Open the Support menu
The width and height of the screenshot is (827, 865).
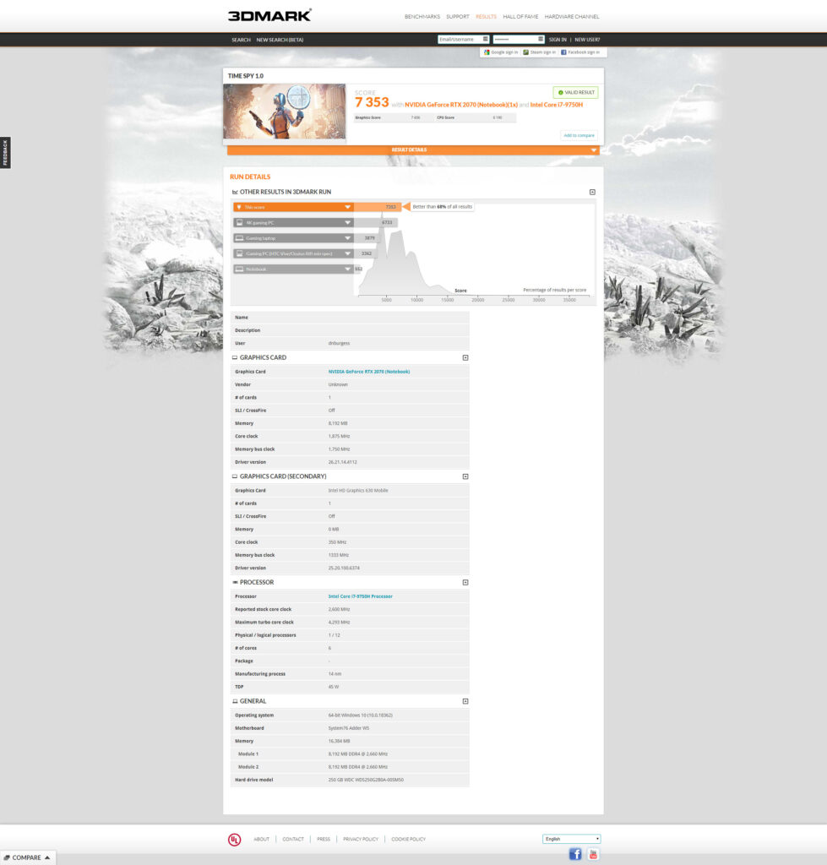click(457, 17)
